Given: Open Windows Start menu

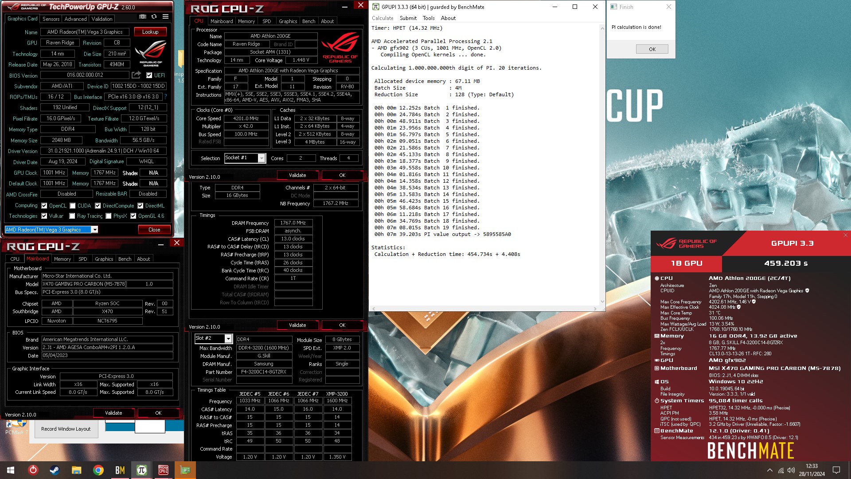Looking at the screenshot, I should 11,470.
